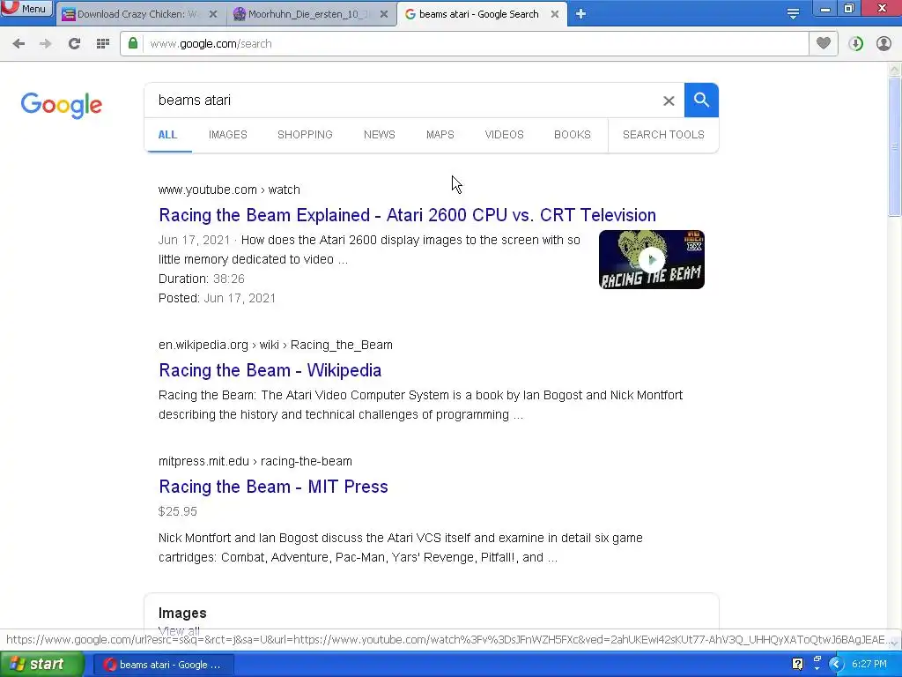Select beams atari - Google taskbar button

coord(163,665)
